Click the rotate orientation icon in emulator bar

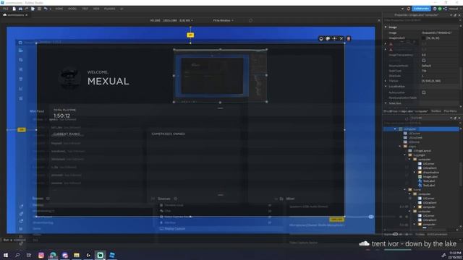click(x=250, y=21)
